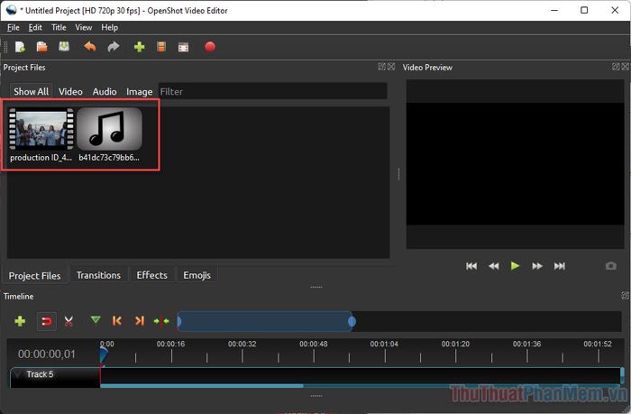631x414 pixels.
Task: Click the Fast Forward button
Action: pyautogui.click(x=537, y=266)
